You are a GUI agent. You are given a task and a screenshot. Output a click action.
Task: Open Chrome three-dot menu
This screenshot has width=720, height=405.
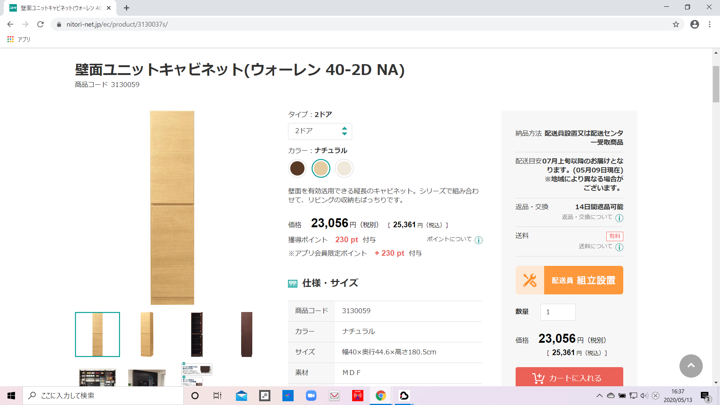click(709, 24)
